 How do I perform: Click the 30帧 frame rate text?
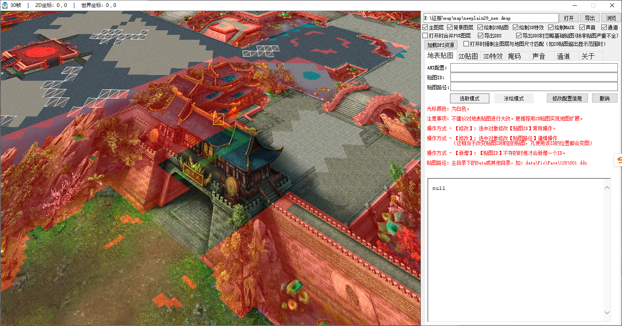click(x=16, y=5)
